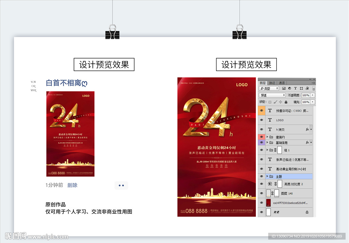Open the 填充 fill percentage slider
349x243 pixels.
312,102
